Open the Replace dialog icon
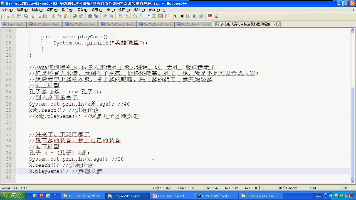This screenshot has height=200, width=356. (96, 16)
